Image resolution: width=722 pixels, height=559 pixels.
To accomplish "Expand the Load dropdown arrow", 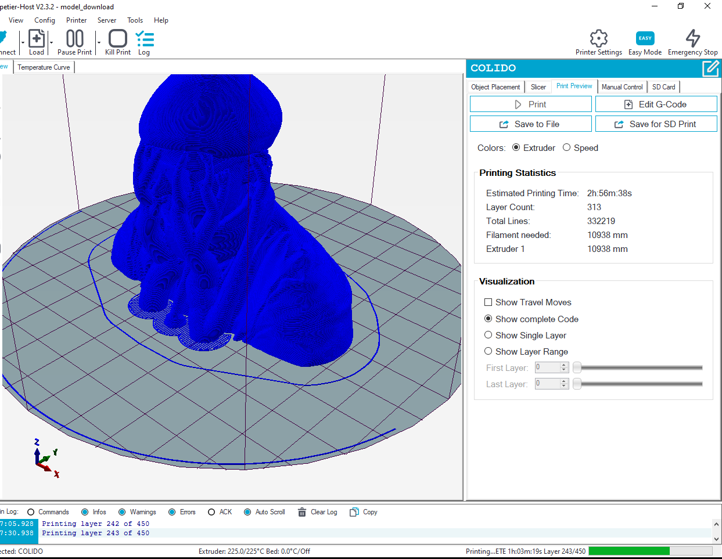I will click(51, 42).
